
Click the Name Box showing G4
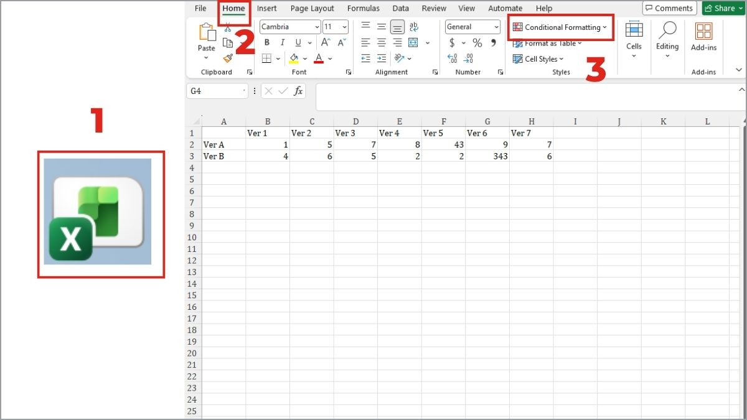coord(217,91)
